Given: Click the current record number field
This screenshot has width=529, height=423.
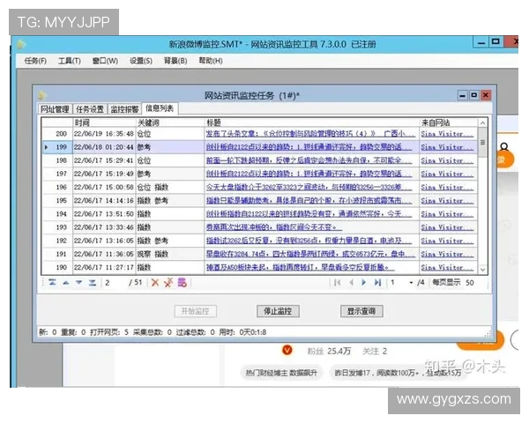Looking at the screenshot, I should [x=115, y=283].
